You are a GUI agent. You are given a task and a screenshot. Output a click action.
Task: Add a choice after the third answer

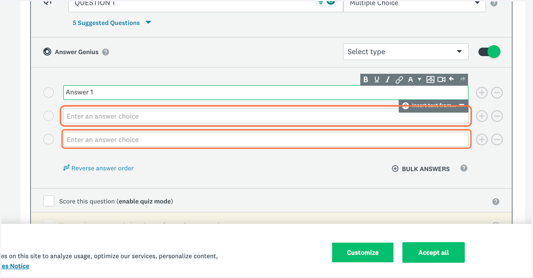click(482, 139)
